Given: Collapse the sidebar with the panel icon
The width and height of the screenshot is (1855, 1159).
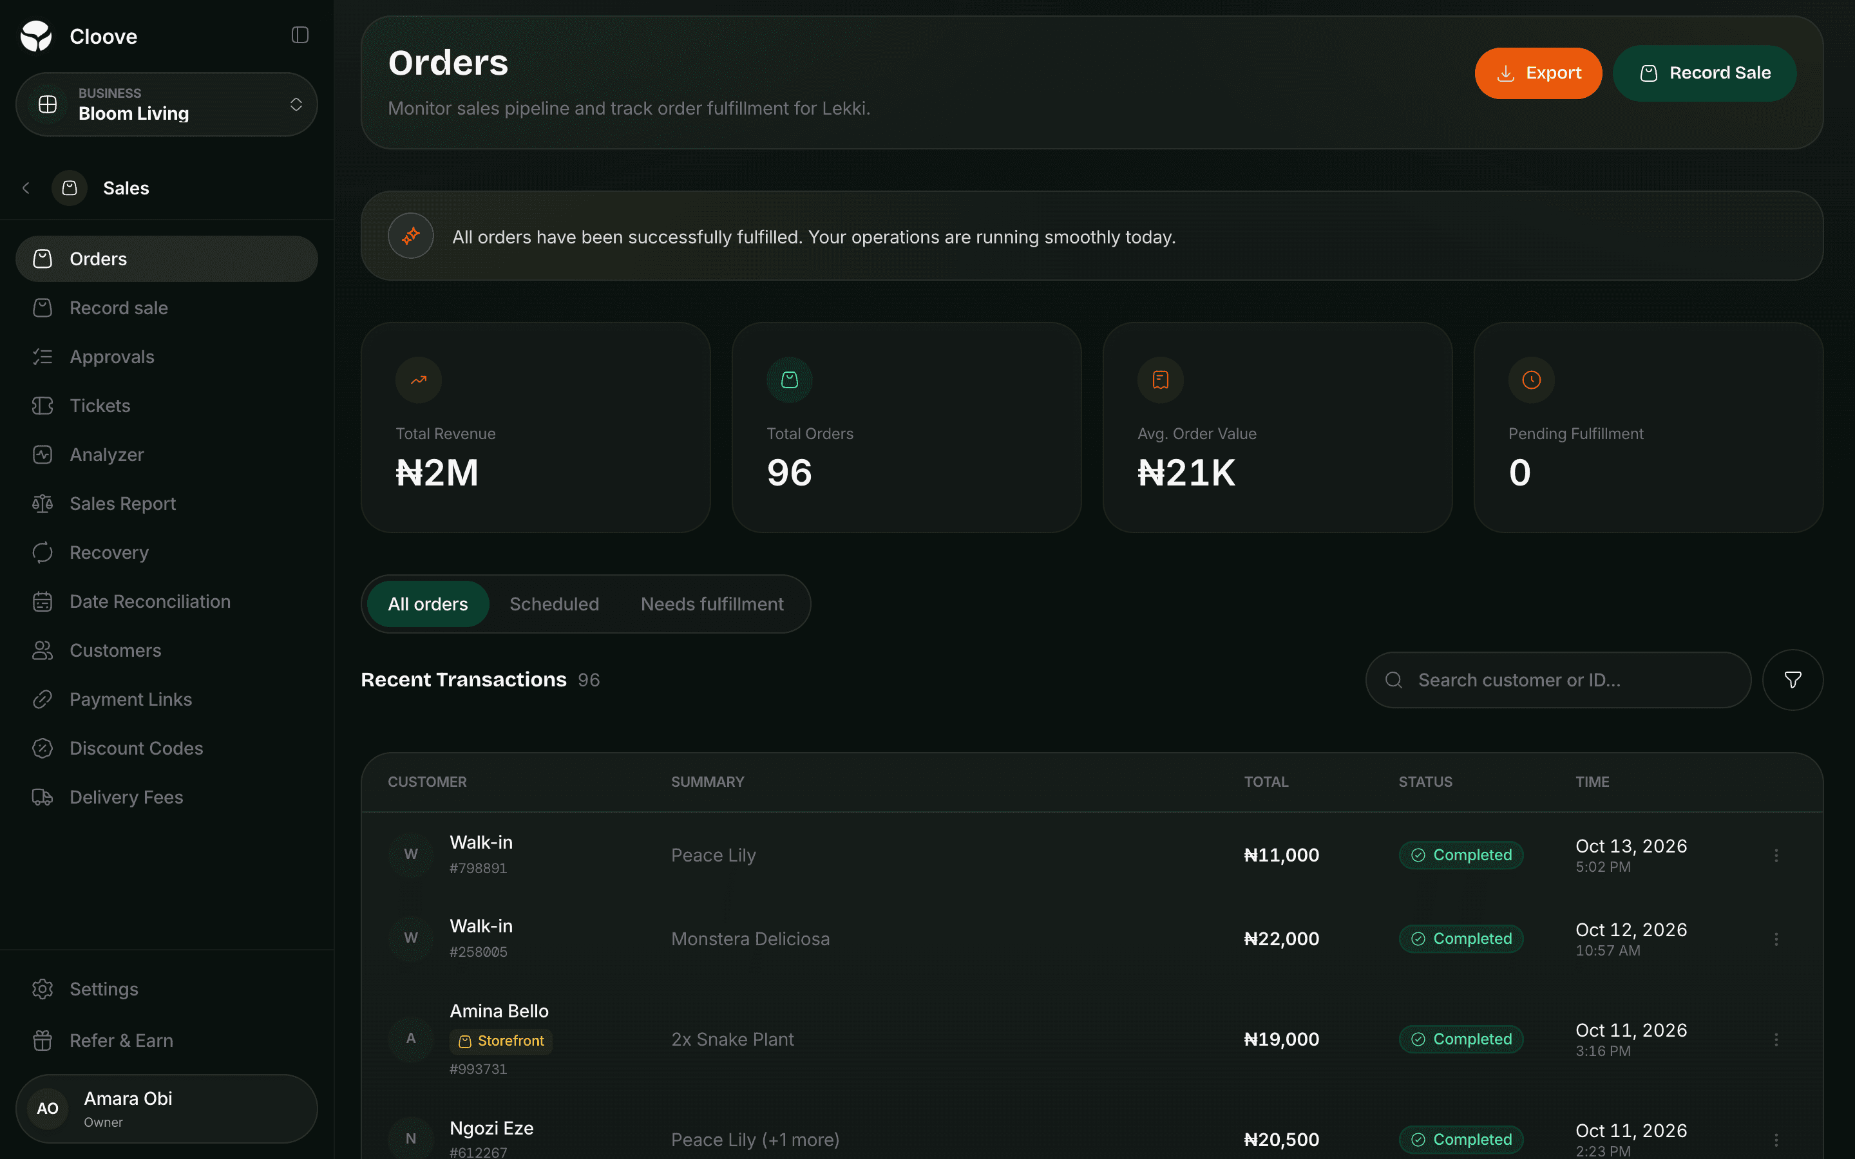Looking at the screenshot, I should click(300, 35).
